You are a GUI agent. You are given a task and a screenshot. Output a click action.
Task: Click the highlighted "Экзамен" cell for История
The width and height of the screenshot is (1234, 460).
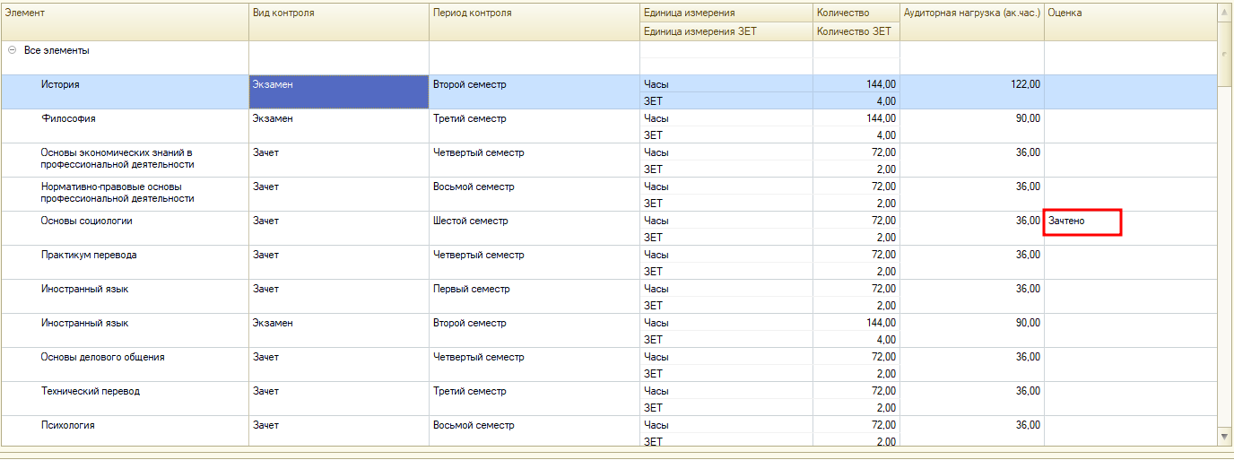click(338, 91)
